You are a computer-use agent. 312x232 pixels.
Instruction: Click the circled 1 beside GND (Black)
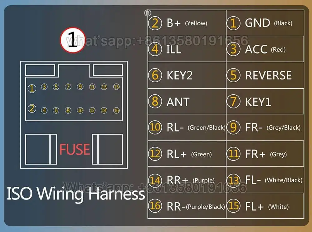point(233,23)
